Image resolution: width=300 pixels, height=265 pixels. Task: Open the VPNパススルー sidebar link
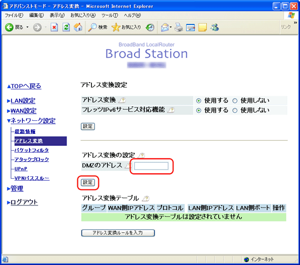pos(32,178)
